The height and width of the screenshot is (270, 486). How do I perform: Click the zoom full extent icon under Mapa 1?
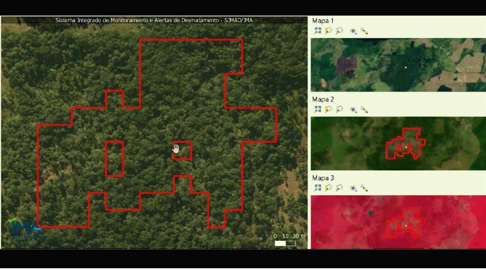pos(318,31)
